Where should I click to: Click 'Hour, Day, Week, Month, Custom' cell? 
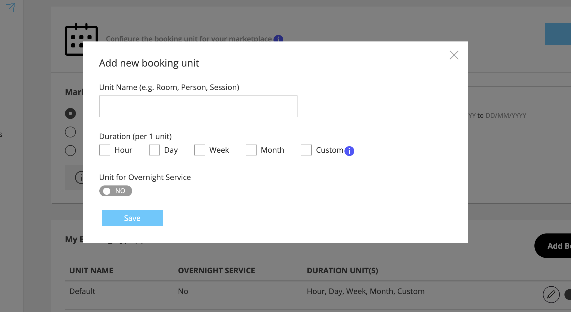366,291
